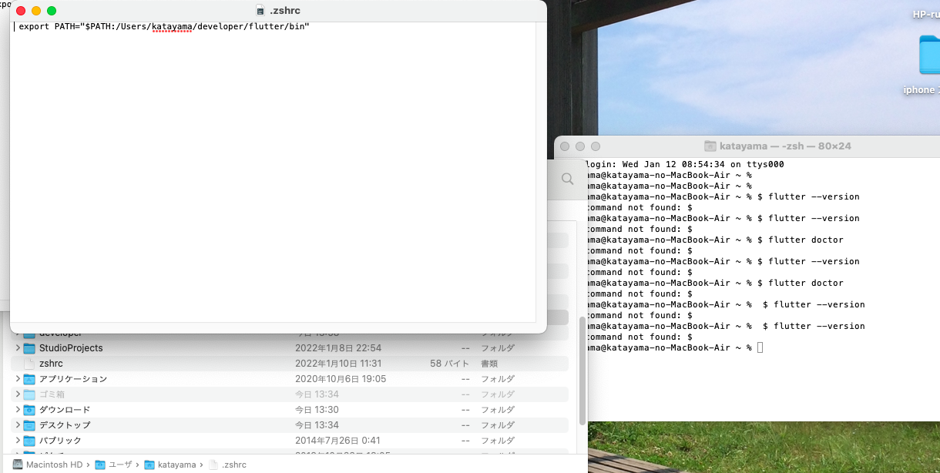Viewport: 940px width, 473px height.
Task: Click the folder icon in the Terminal title bar
Action: [x=710, y=146]
